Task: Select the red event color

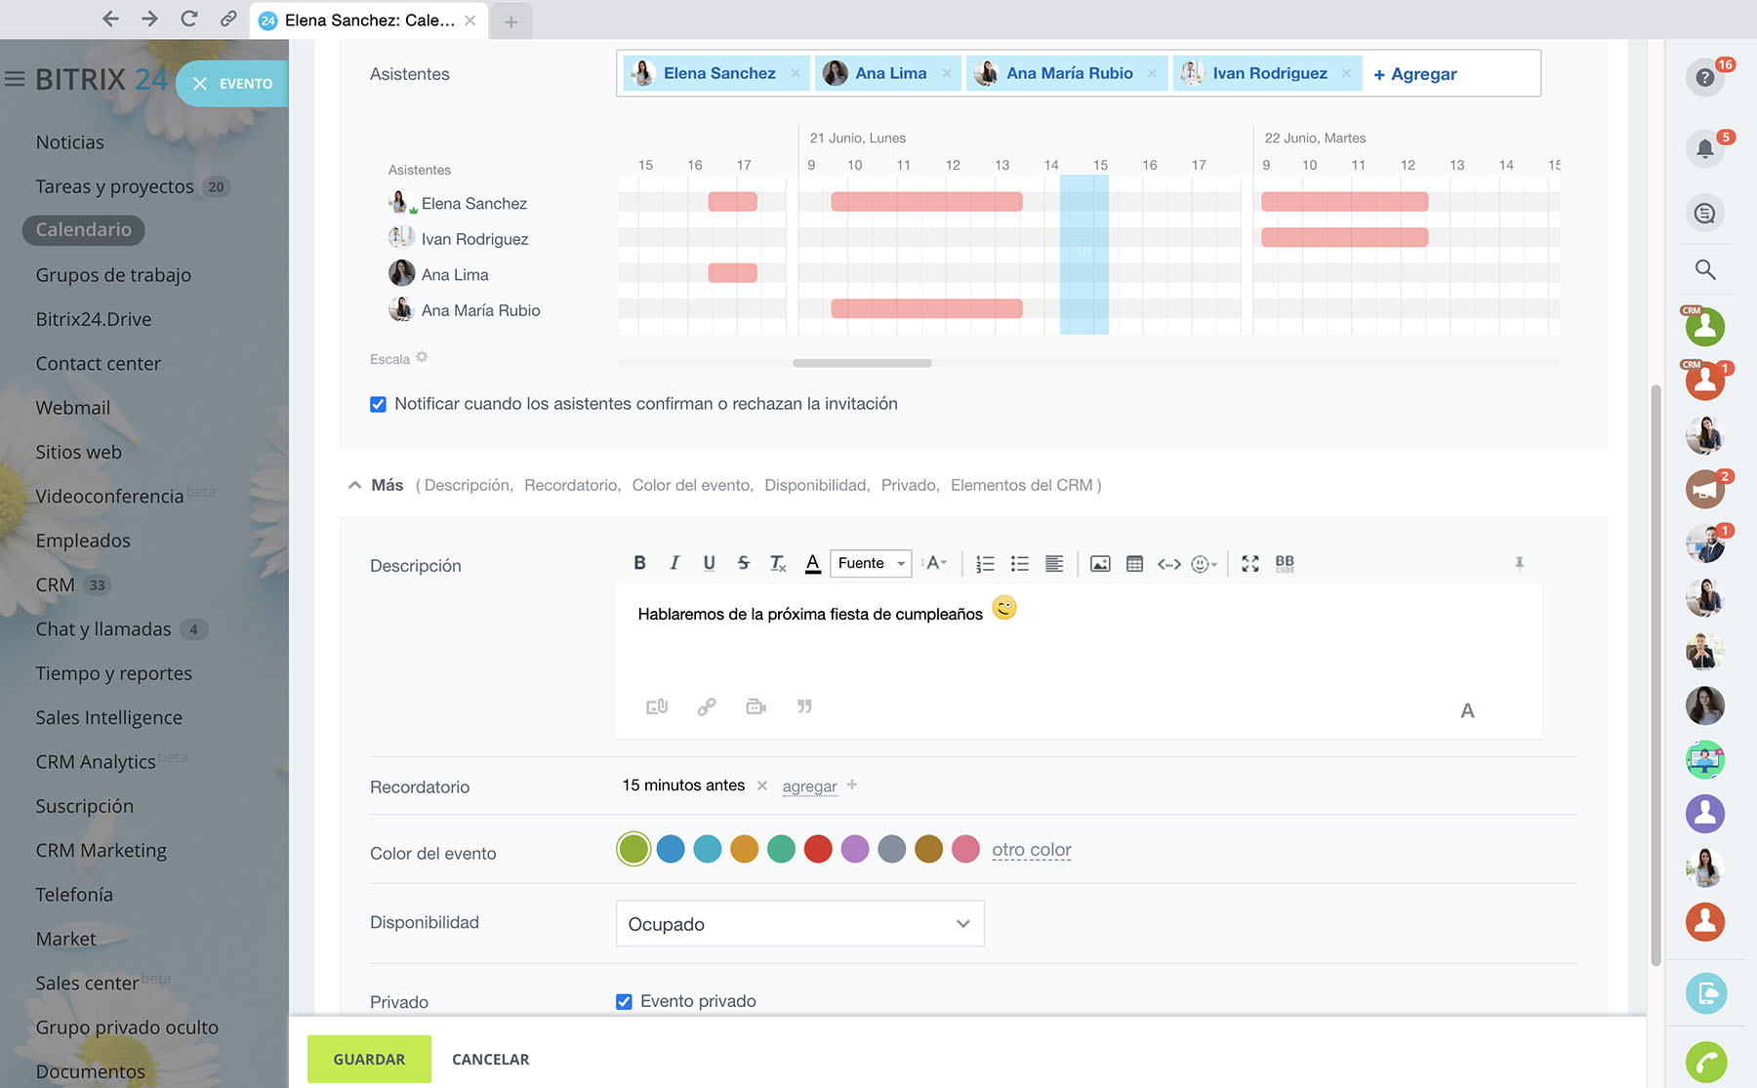Action: [818, 849]
